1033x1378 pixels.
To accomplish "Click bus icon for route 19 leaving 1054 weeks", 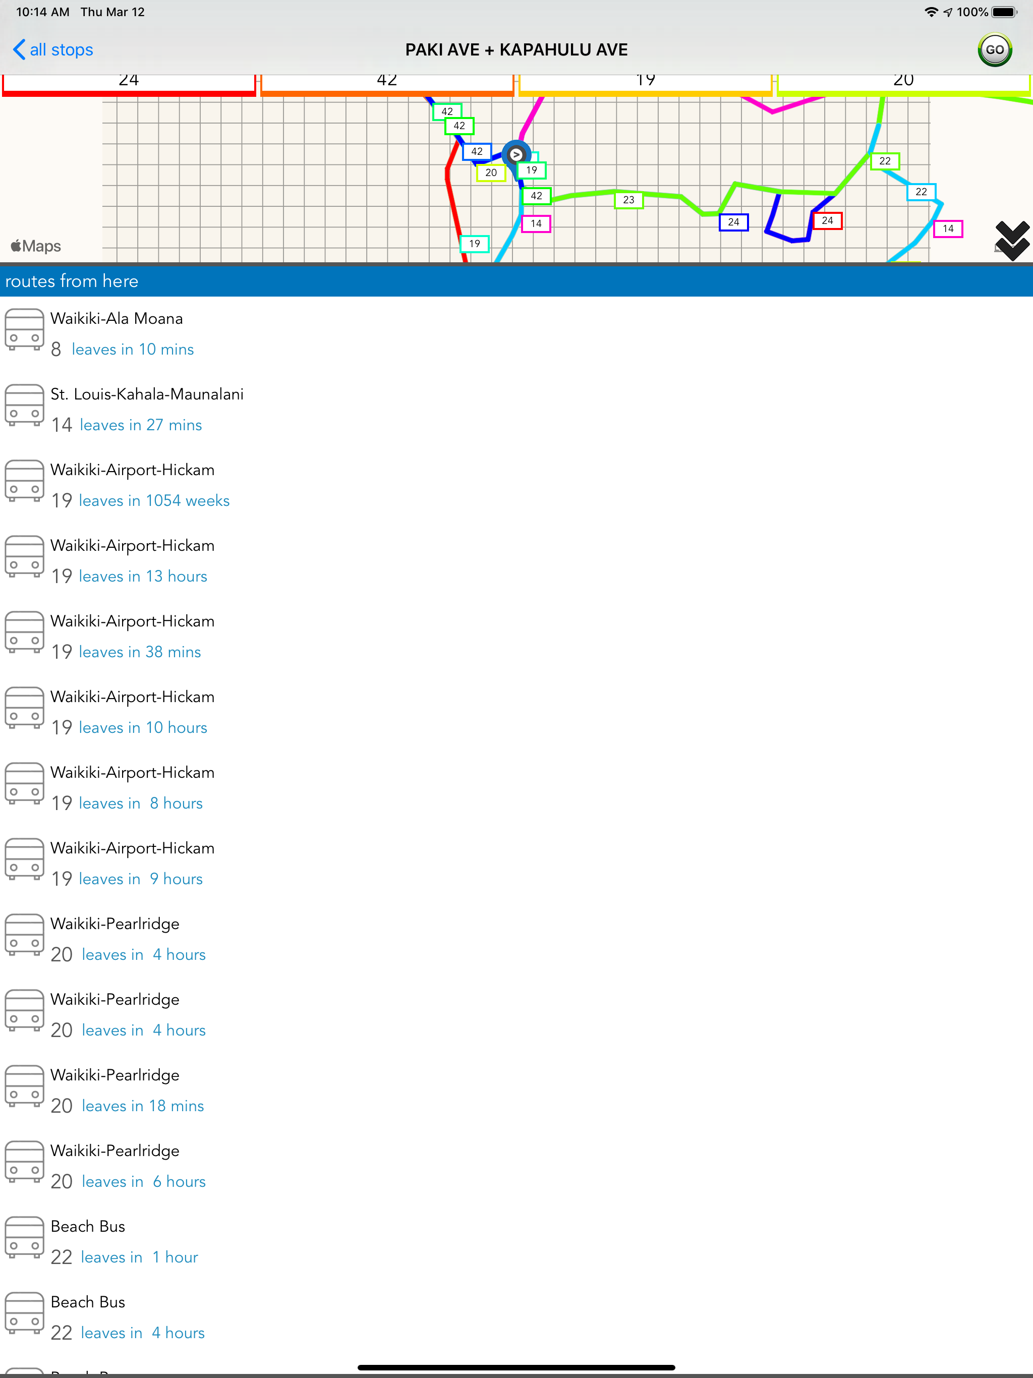I will pos(24,481).
